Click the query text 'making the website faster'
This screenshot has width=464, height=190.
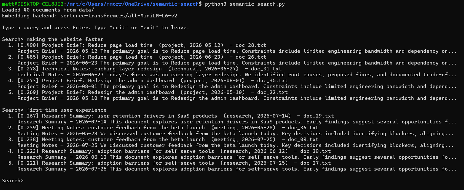coord(65,39)
